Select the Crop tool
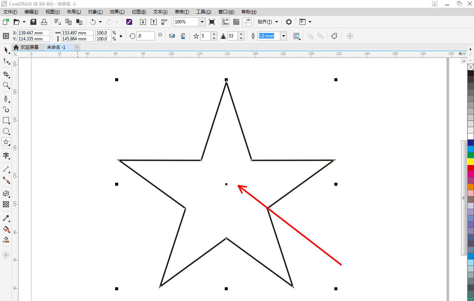The image size is (474, 301). [x=6, y=74]
